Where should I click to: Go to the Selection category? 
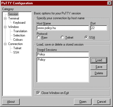pyautogui.click(x=19, y=35)
